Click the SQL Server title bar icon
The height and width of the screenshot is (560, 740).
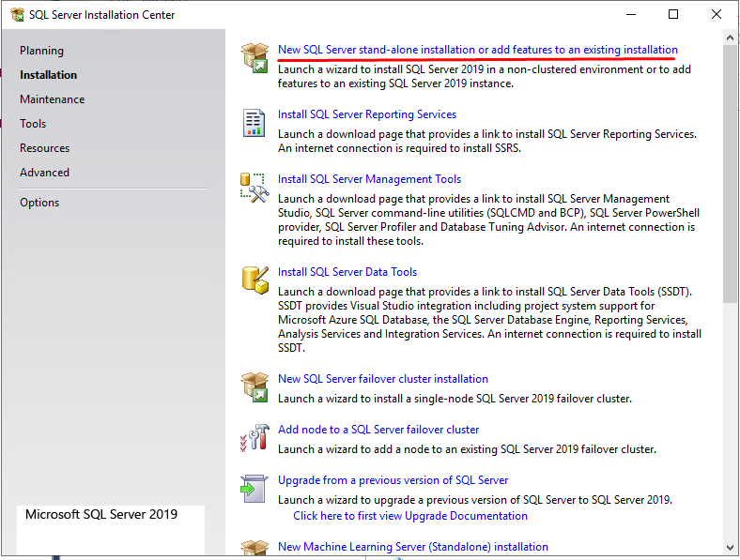(17, 14)
